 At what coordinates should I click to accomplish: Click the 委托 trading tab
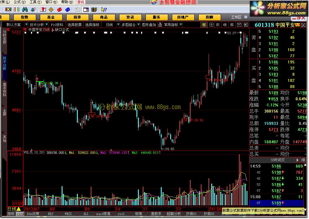coord(81,2)
